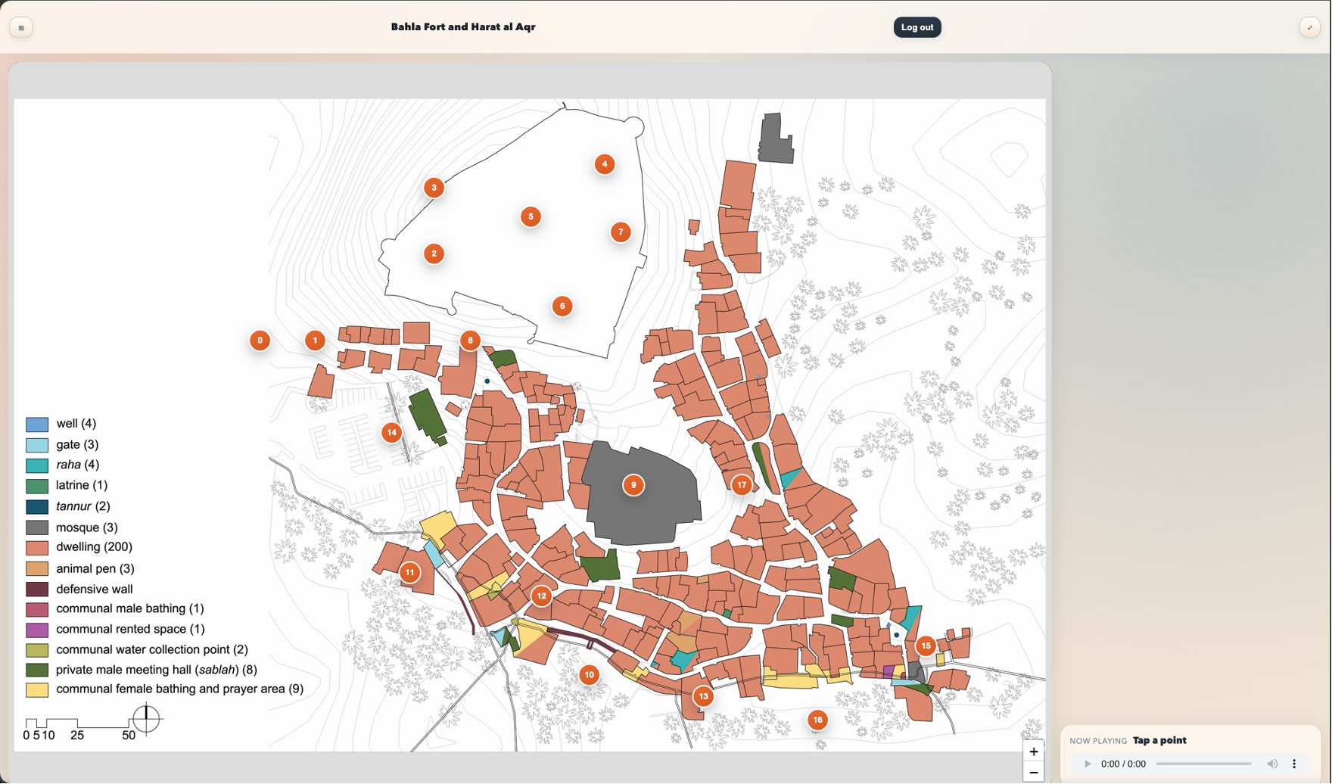The width and height of the screenshot is (1332, 784).
Task: Zoom out on the map with the minus button
Action: pos(1033,773)
